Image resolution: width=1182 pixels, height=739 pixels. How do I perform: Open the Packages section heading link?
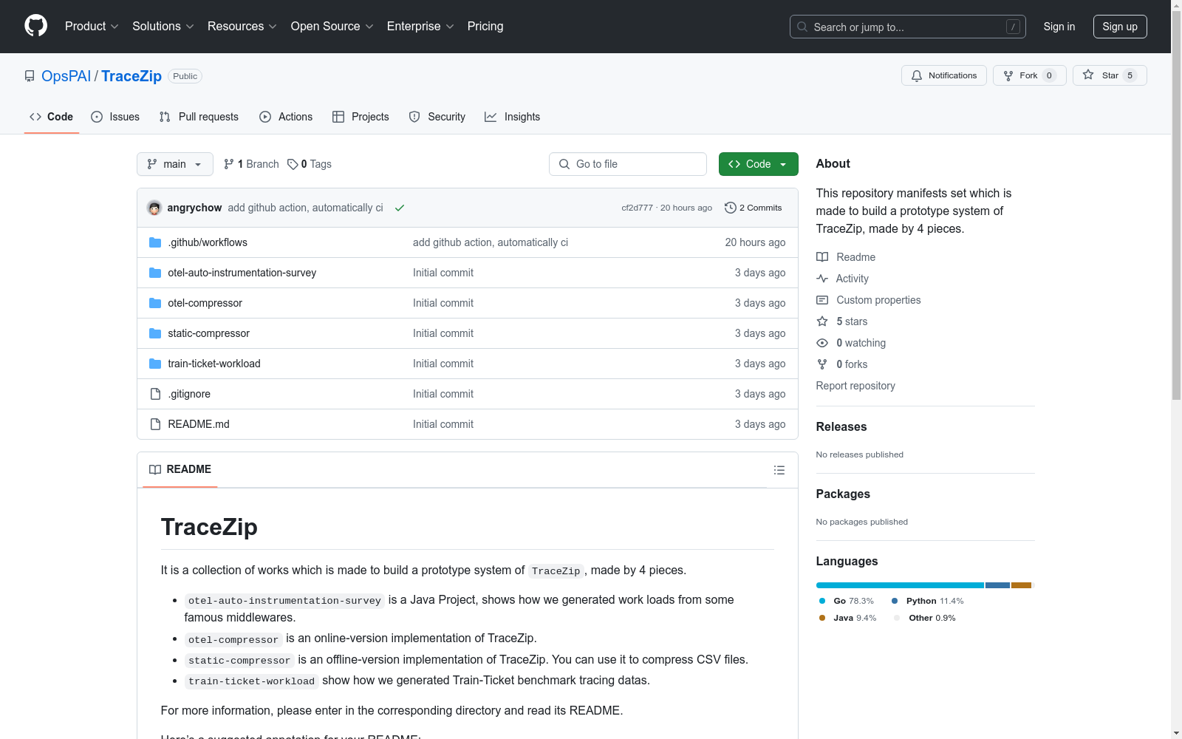[x=843, y=494]
